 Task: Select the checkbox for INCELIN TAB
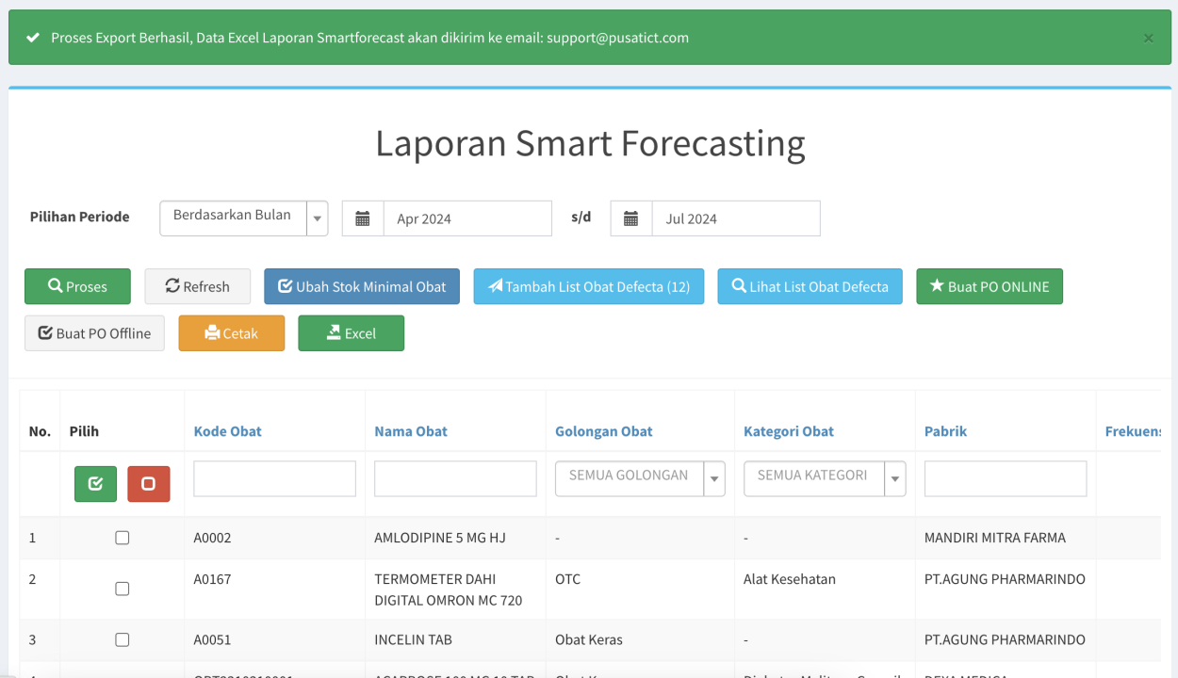123,639
